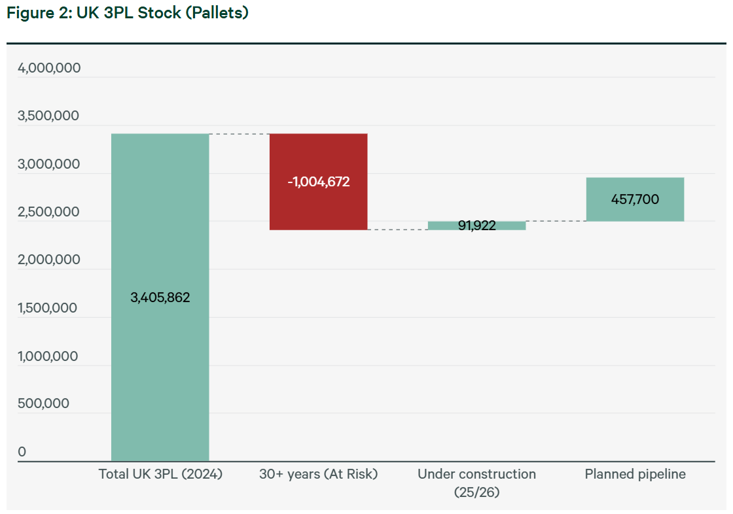Click the 2,000,000 y-axis value
The height and width of the screenshot is (514, 733).
48,260
